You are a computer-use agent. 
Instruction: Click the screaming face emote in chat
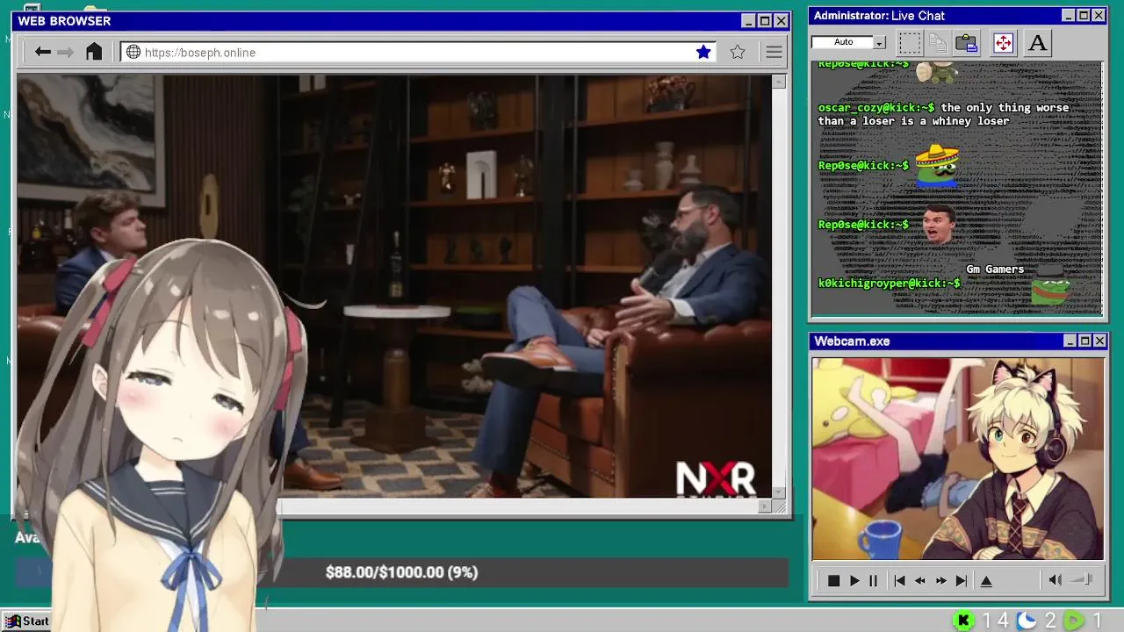pos(939,224)
